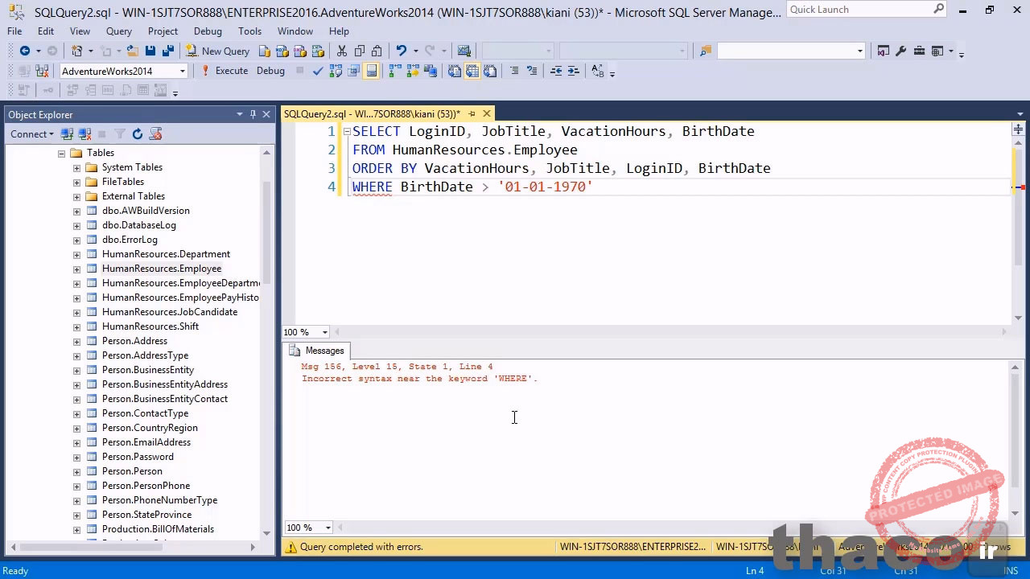Toggle Results to File output mode
The height and width of the screenshot is (579, 1030).
click(x=490, y=71)
